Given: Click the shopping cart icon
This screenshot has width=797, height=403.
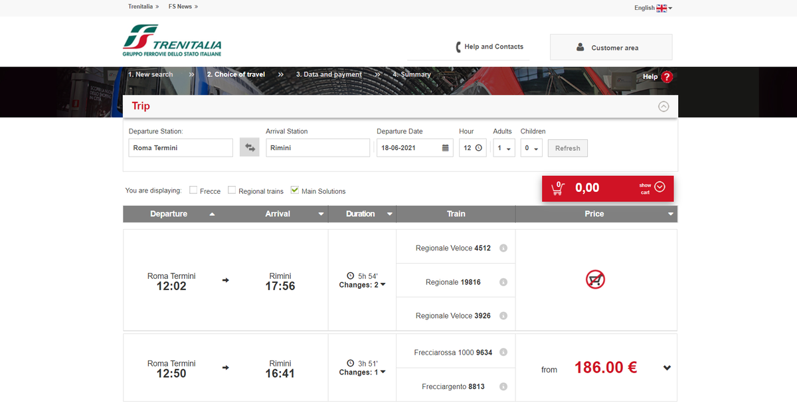Looking at the screenshot, I should tap(557, 188).
